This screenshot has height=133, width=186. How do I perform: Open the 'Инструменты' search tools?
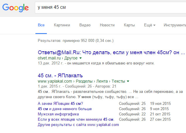click(x=175, y=25)
